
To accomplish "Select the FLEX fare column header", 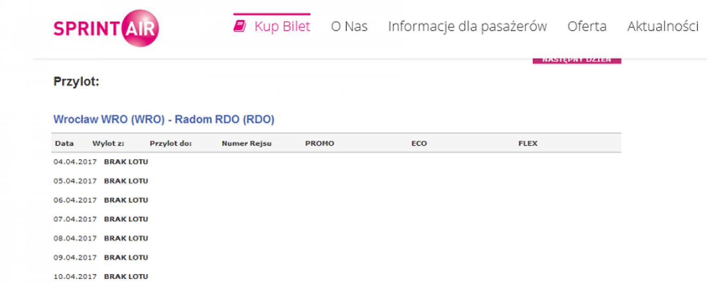I will coord(528,143).
